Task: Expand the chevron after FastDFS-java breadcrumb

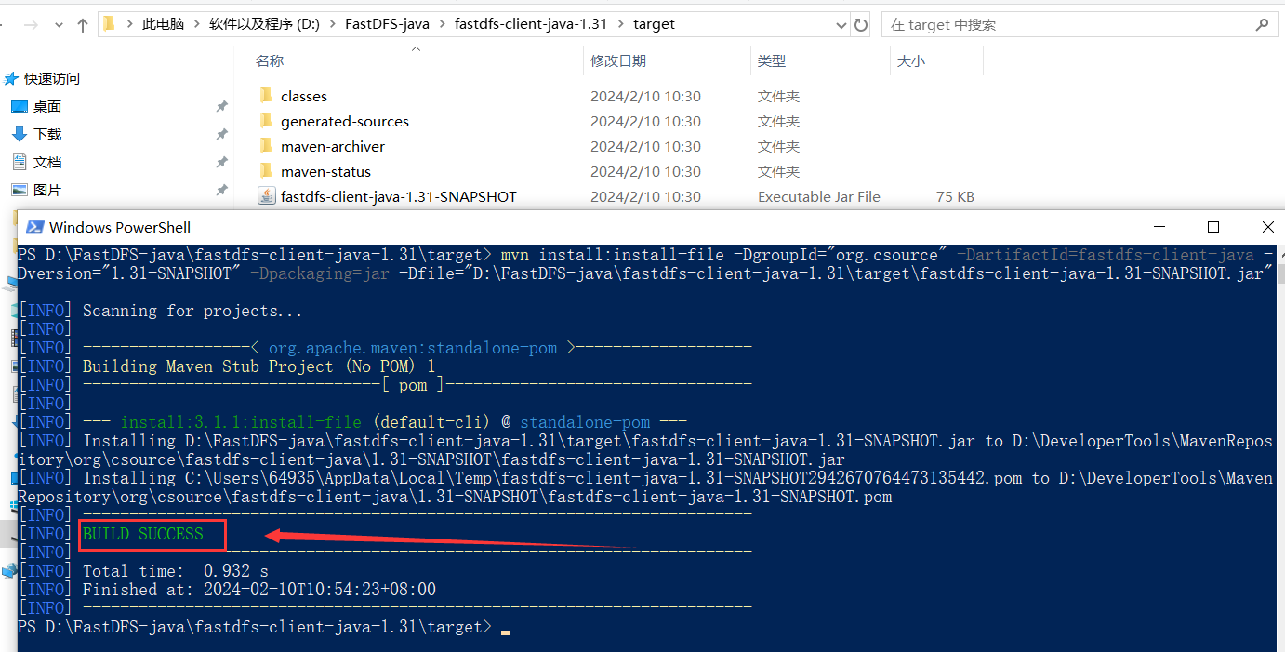Action: point(442,25)
